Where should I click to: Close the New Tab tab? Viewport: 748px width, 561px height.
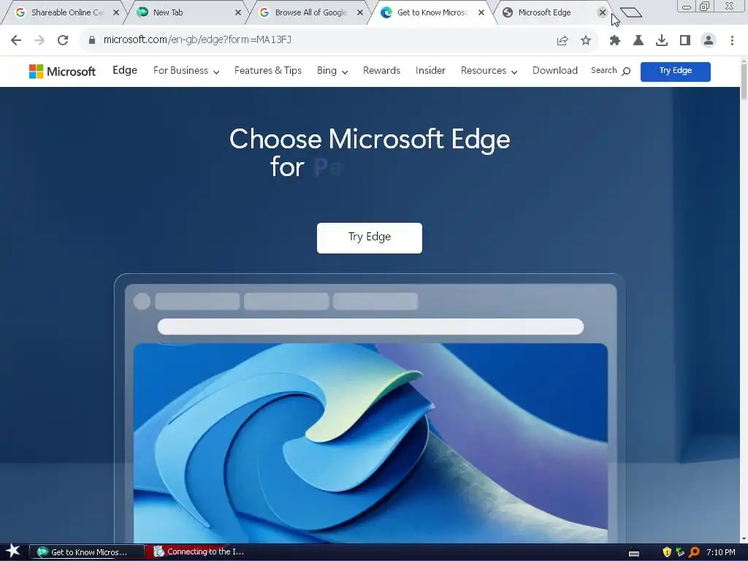[x=238, y=12]
